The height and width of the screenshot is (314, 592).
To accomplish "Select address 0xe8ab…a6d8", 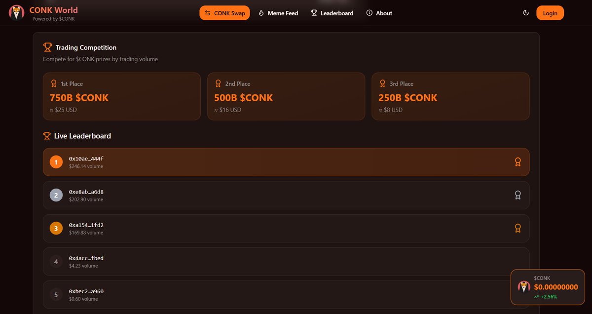I will (86, 192).
